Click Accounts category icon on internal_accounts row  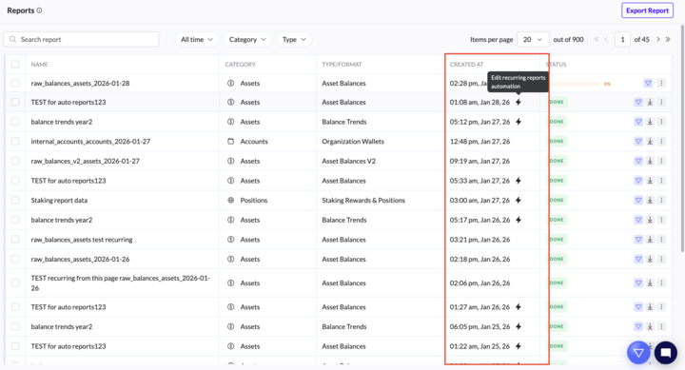click(x=230, y=141)
